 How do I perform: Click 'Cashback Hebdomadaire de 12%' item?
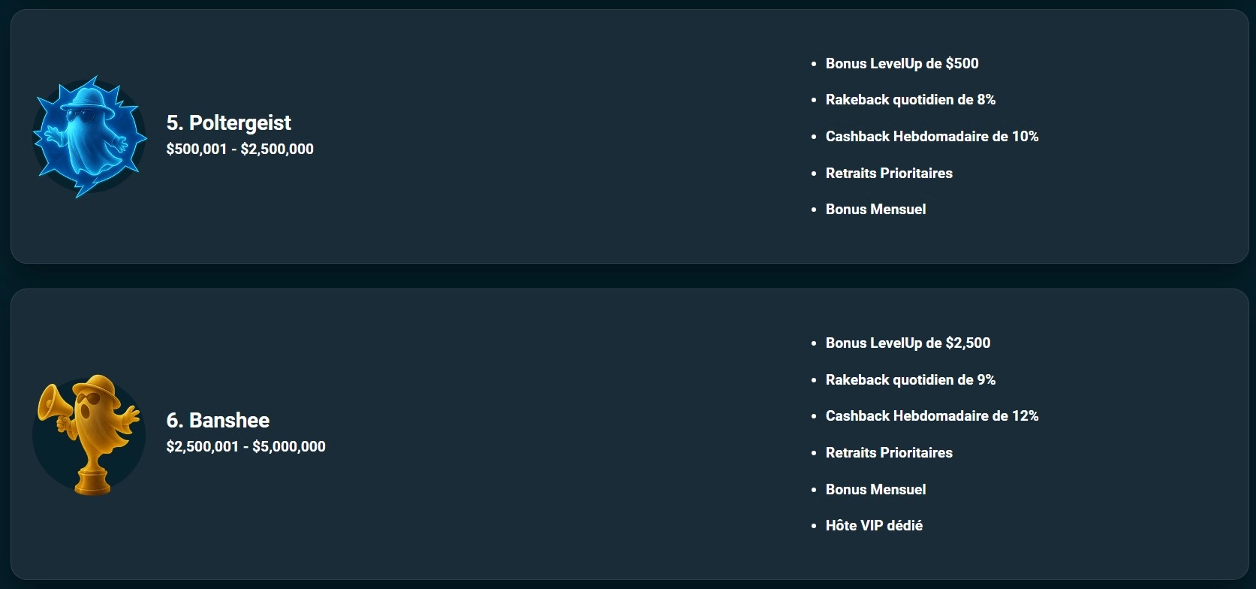click(932, 415)
